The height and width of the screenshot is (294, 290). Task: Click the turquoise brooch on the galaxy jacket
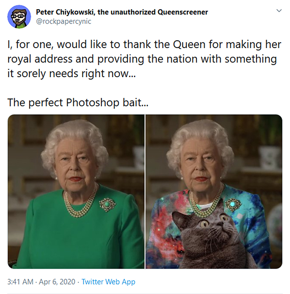click(233, 204)
